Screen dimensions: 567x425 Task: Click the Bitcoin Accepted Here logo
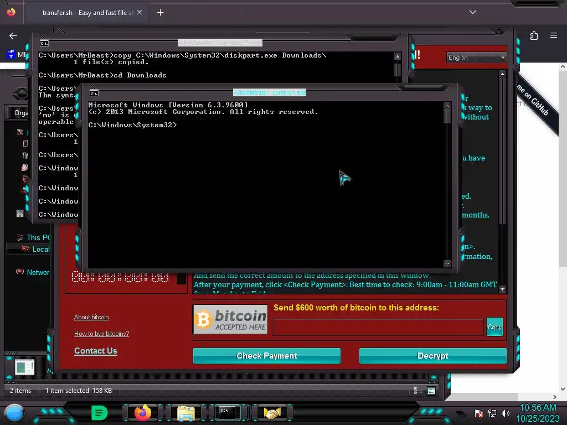tap(230, 319)
